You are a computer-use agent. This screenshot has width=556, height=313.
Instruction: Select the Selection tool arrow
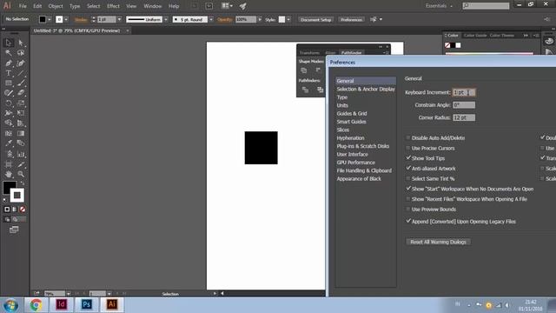[9, 43]
